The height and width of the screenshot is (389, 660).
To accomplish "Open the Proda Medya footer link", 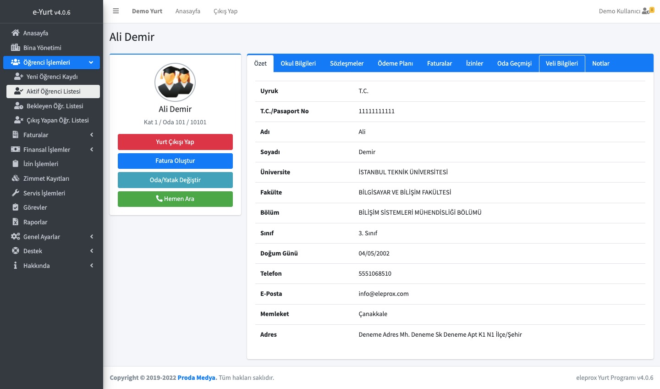I will point(197,378).
